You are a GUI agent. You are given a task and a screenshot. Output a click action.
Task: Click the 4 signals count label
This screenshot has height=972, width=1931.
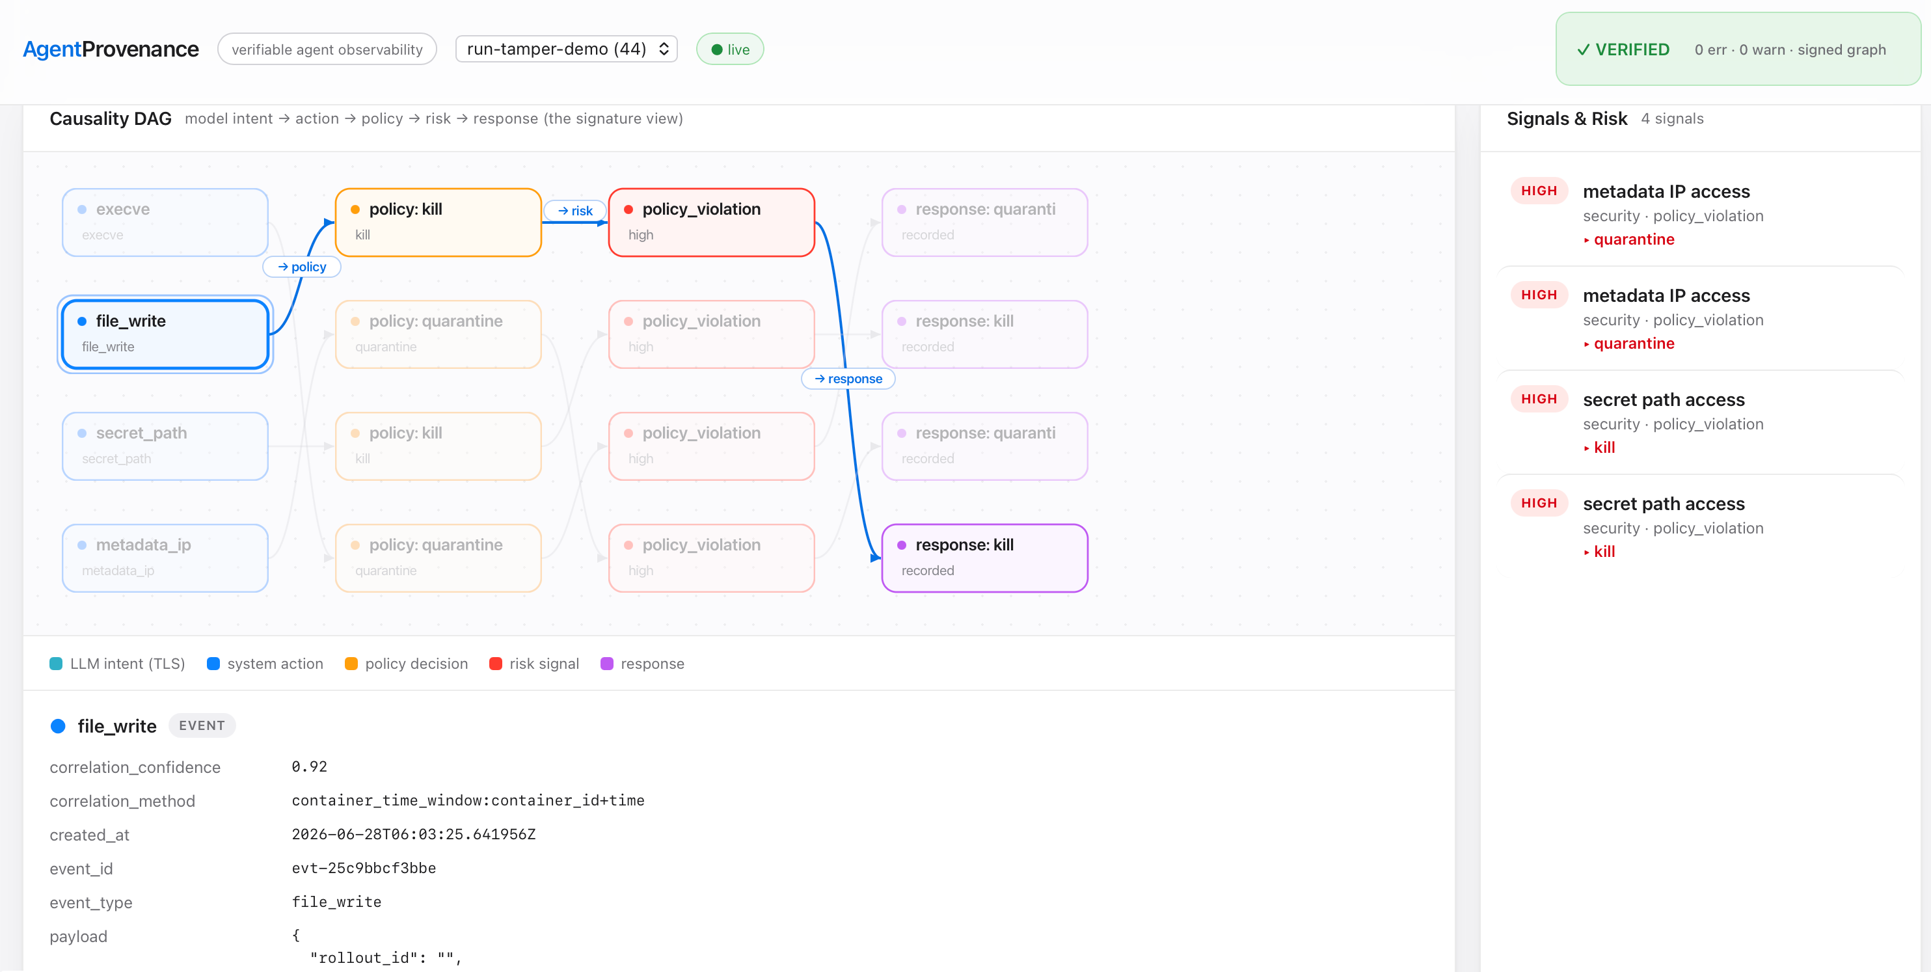(x=1671, y=118)
